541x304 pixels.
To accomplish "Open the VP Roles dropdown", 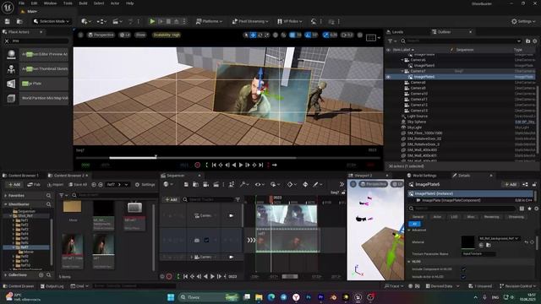I will point(290,21).
